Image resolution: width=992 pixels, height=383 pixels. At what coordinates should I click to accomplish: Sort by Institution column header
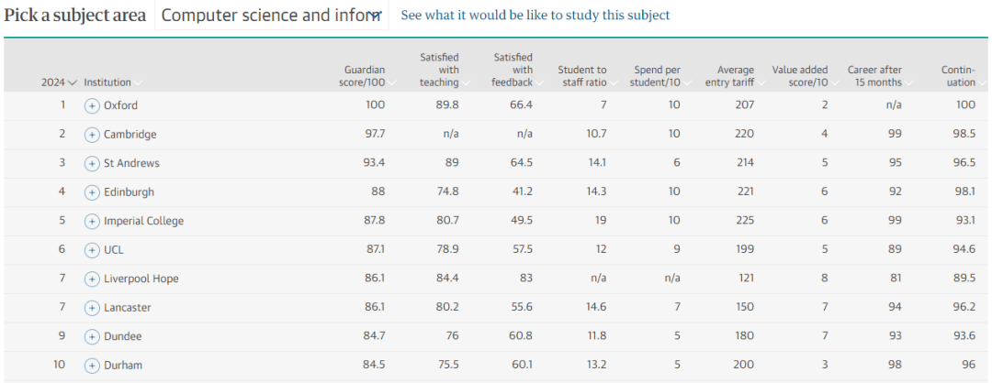[x=113, y=82]
